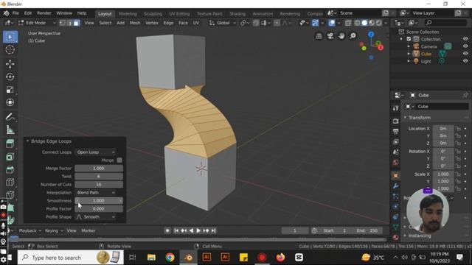Open the Render menu

point(44,13)
